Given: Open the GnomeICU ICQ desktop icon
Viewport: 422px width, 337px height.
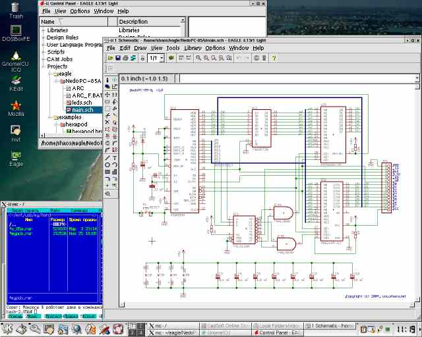Looking at the screenshot, I should click(x=16, y=61).
